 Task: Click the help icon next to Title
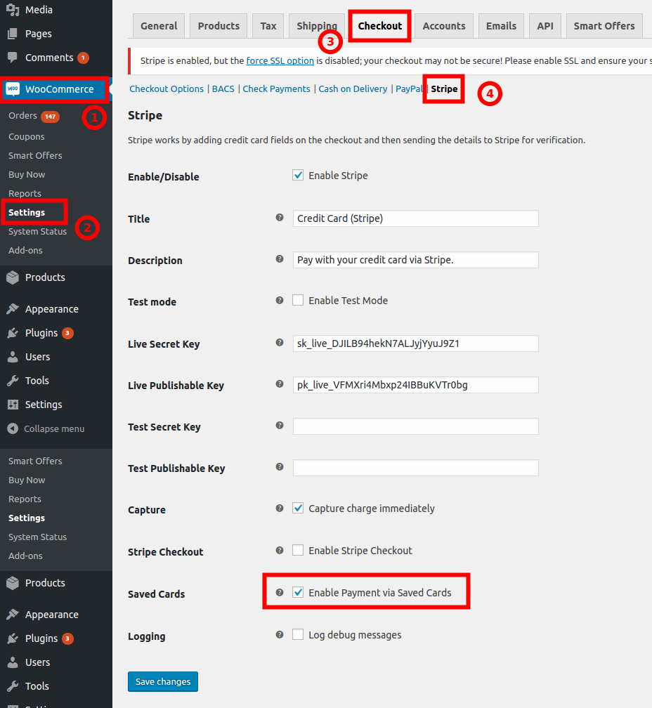[x=280, y=218]
